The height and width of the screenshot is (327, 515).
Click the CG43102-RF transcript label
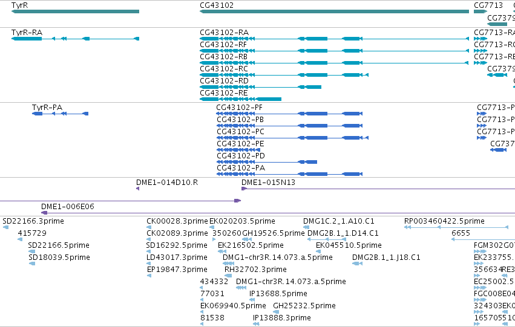coord(223,45)
